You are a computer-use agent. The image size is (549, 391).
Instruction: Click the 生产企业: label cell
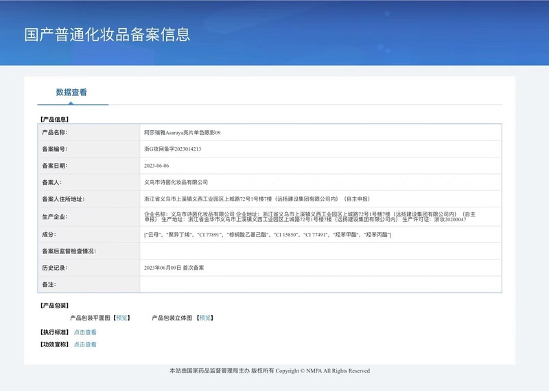coord(89,216)
